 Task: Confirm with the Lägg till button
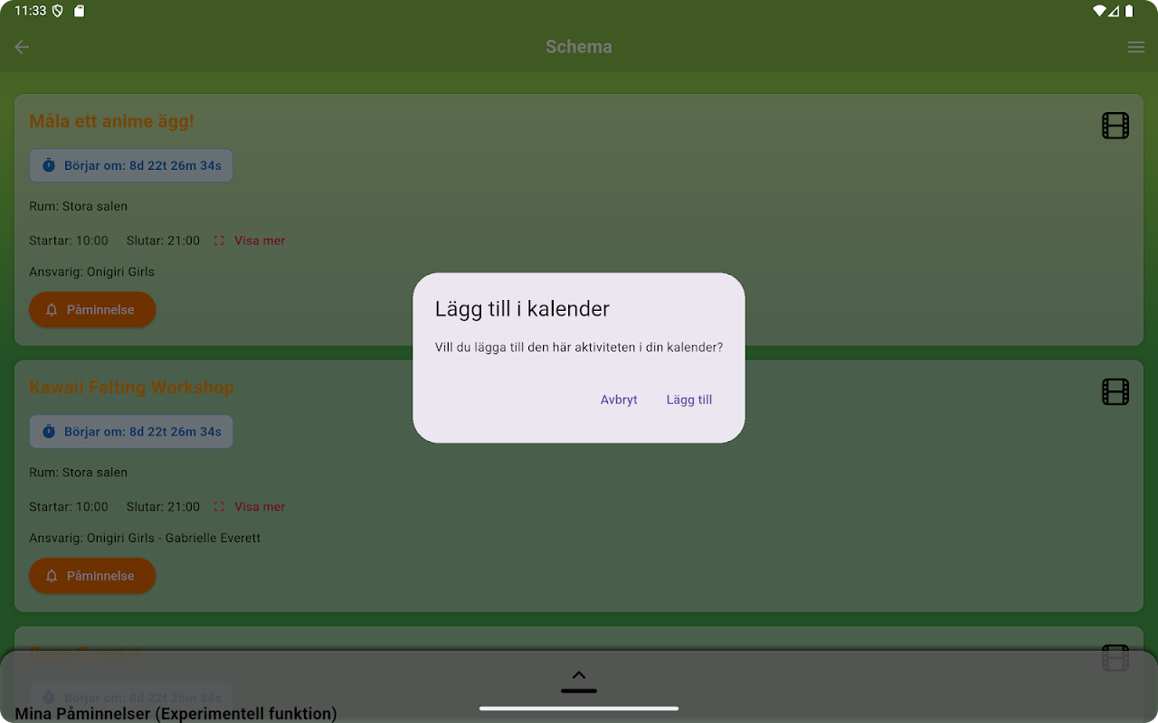(x=689, y=399)
